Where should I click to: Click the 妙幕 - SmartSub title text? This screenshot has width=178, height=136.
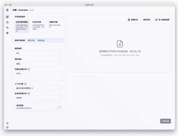click(x=20, y=10)
